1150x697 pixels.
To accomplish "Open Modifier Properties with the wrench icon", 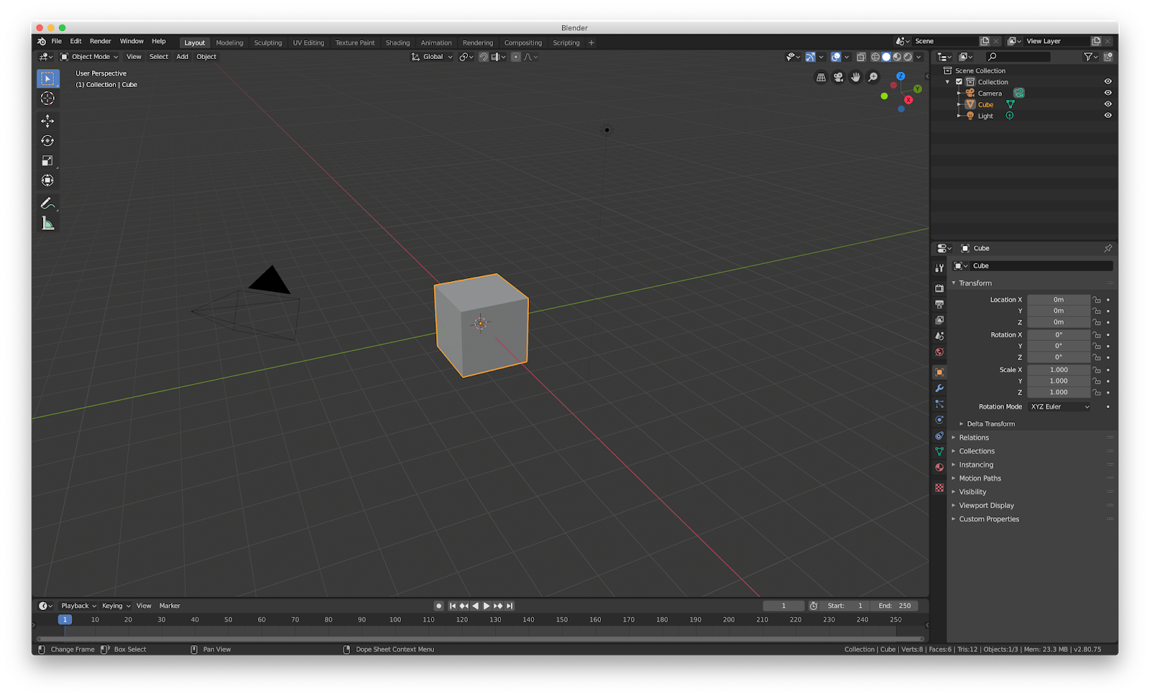I will pos(939,388).
